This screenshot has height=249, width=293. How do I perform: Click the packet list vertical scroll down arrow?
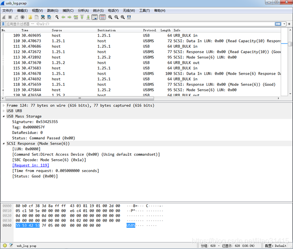290,94
